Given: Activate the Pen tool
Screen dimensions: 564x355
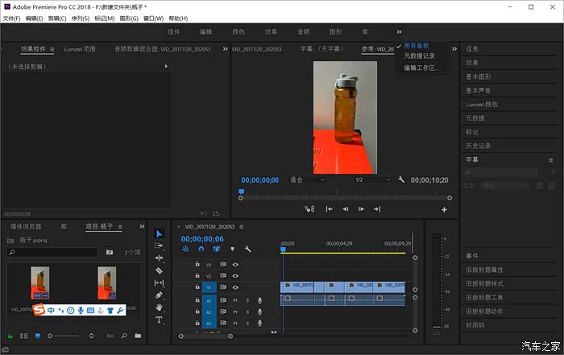Looking at the screenshot, I should click(x=159, y=295).
